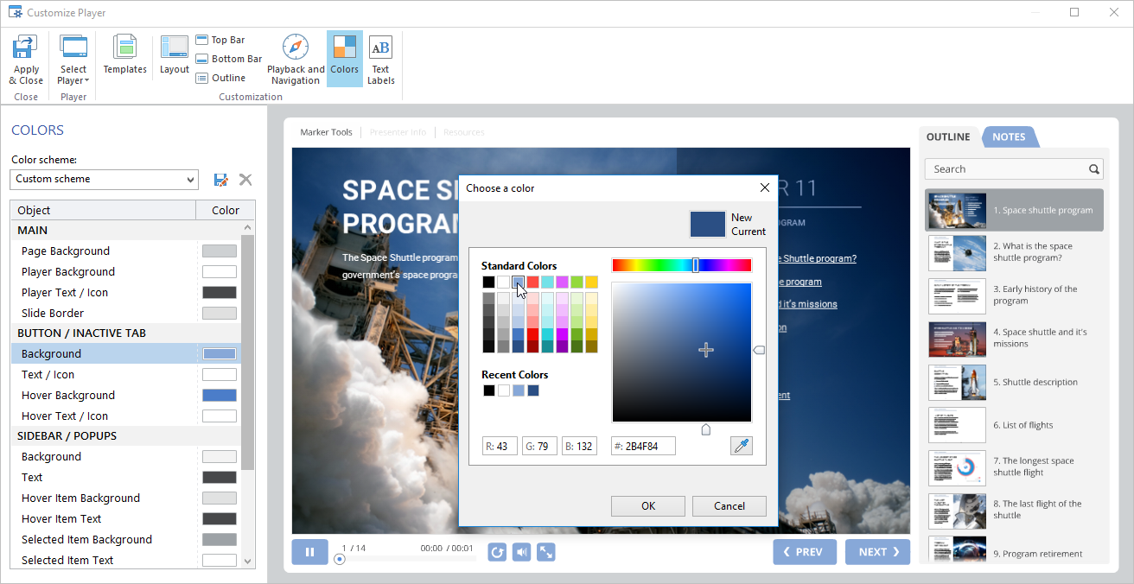Screen dimensions: 1134x584
Task: Toggle the Outline panel option
Action: click(220, 78)
